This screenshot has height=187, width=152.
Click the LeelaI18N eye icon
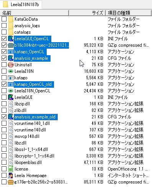click(11, 71)
